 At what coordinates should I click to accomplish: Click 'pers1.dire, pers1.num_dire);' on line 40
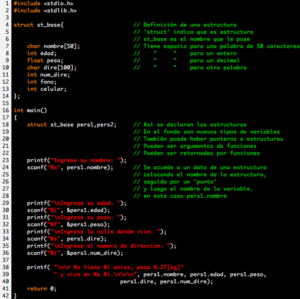[166, 281]
